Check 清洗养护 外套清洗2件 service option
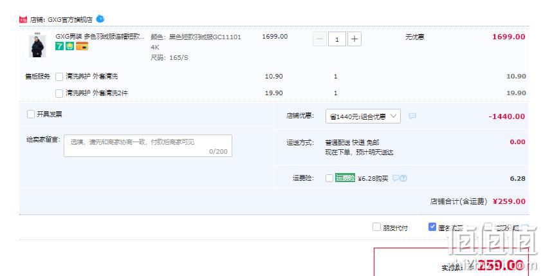The height and width of the screenshot is (276, 543). pyautogui.click(x=59, y=93)
